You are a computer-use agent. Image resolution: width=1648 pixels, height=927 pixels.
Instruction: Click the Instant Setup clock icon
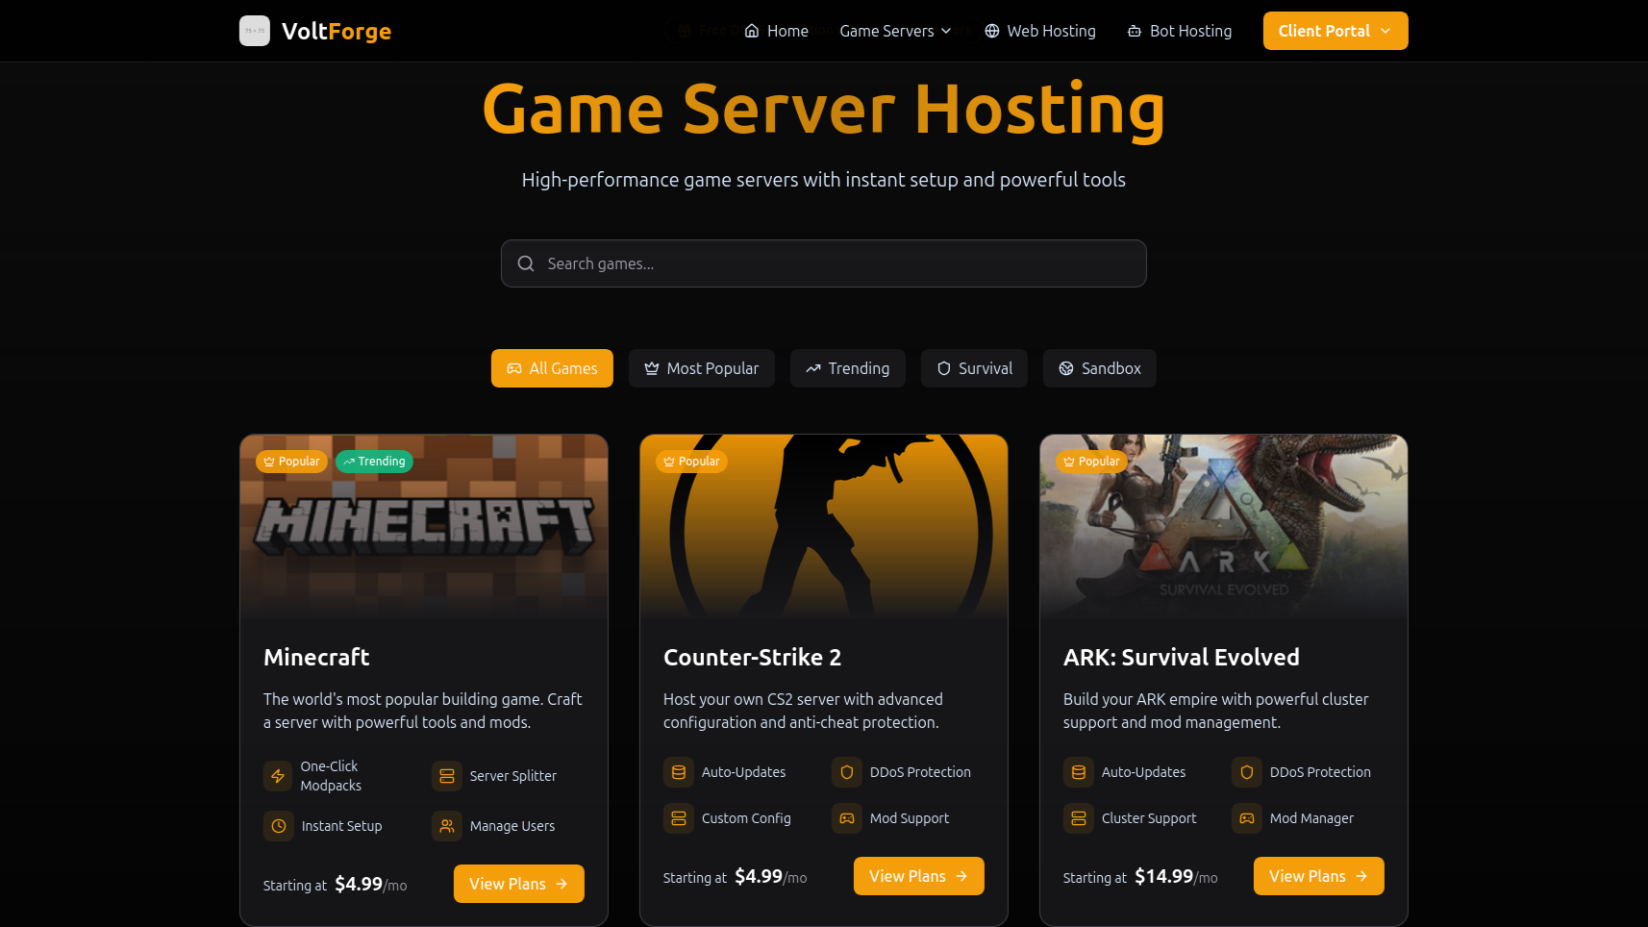pos(278,826)
